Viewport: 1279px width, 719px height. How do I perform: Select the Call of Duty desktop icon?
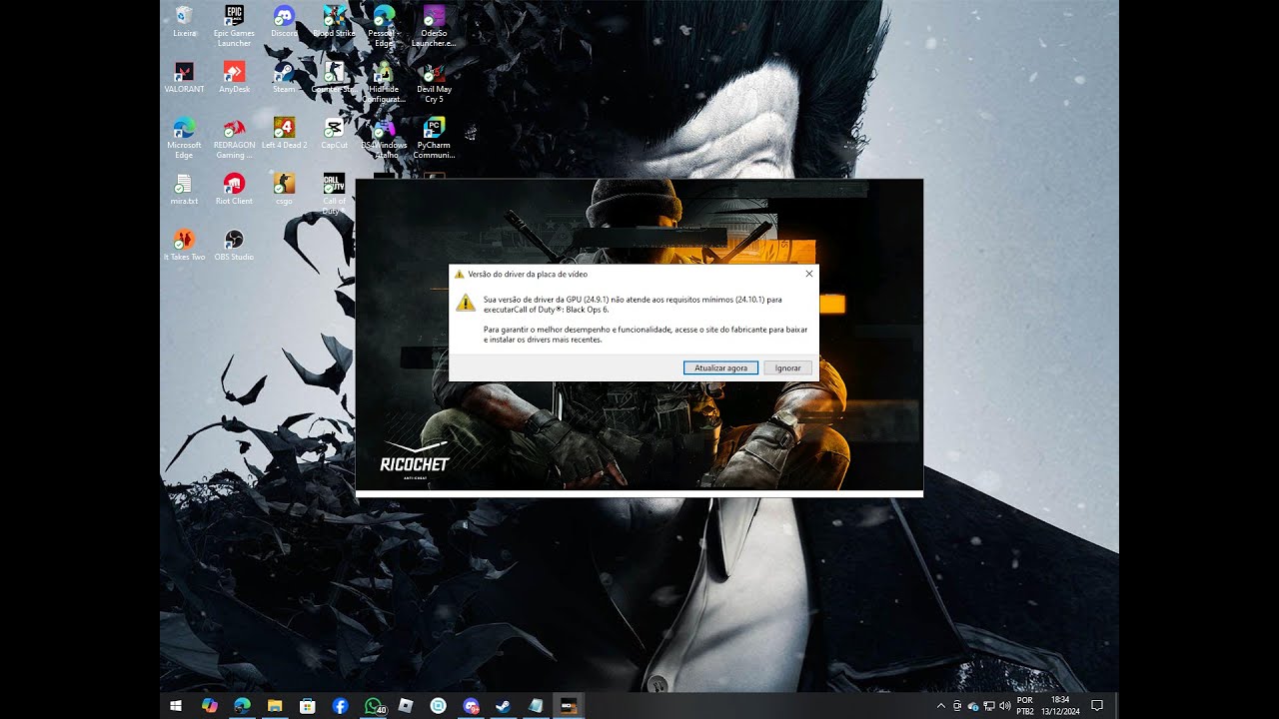(x=334, y=194)
